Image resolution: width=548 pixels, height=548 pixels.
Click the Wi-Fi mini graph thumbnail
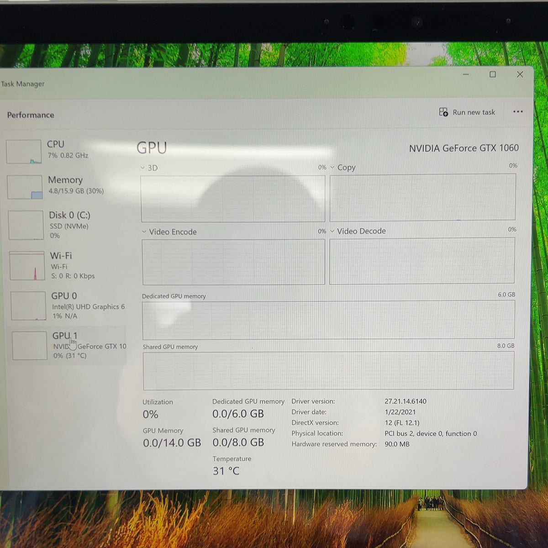pyautogui.click(x=27, y=265)
